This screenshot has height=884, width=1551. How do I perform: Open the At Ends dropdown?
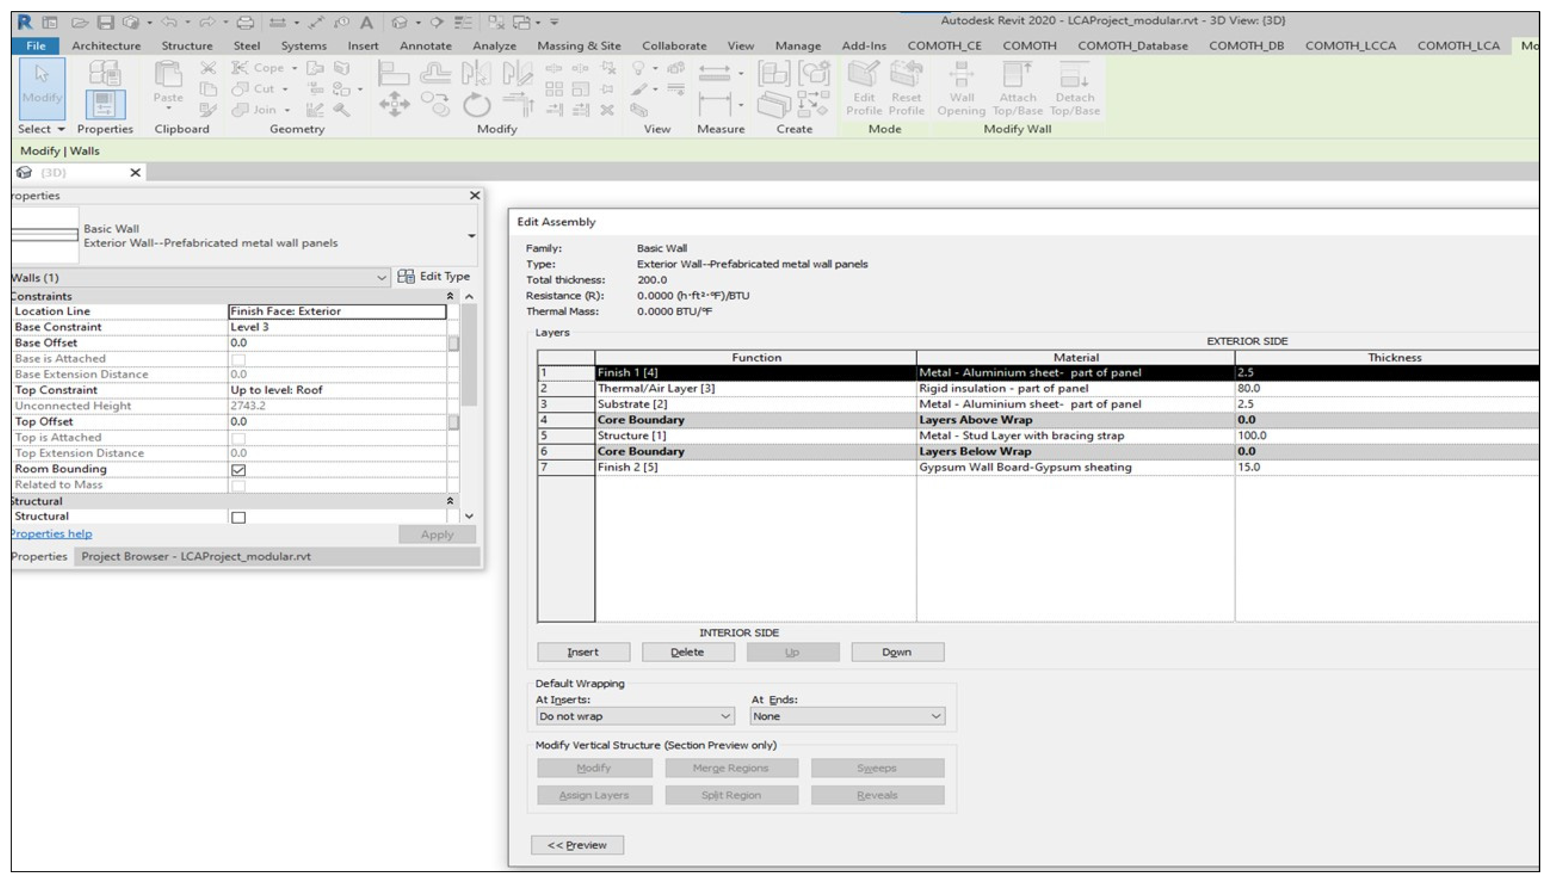tap(847, 717)
